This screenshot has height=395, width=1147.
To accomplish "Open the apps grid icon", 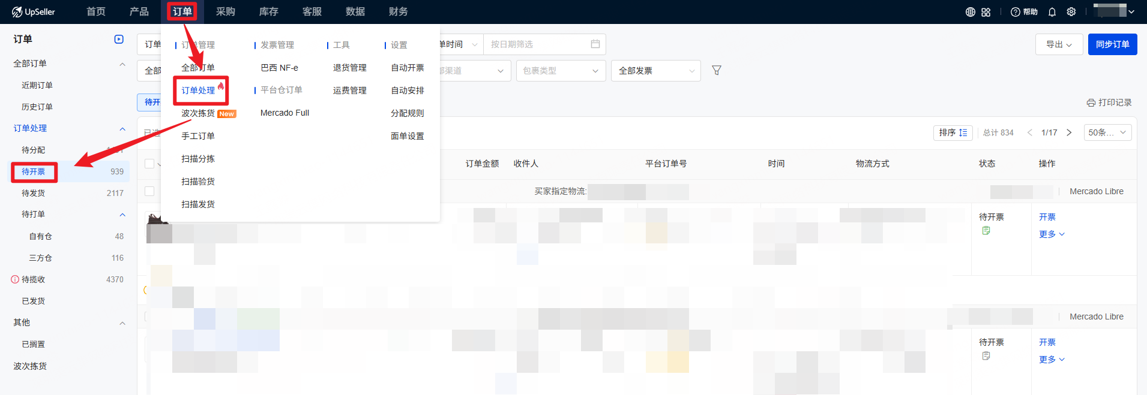I will (x=986, y=12).
